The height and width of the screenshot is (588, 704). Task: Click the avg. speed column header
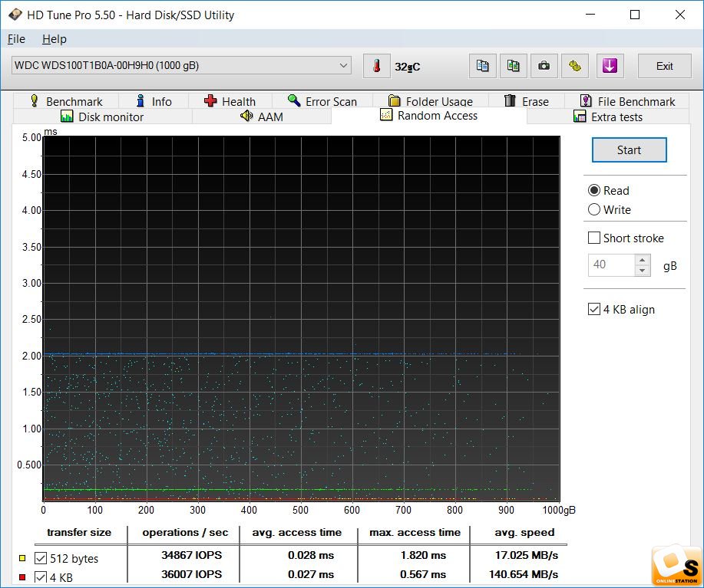click(524, 533)
